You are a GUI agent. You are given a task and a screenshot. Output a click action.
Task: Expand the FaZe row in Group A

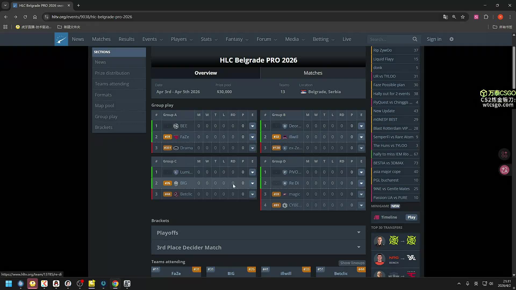click(x=252, y=137)
